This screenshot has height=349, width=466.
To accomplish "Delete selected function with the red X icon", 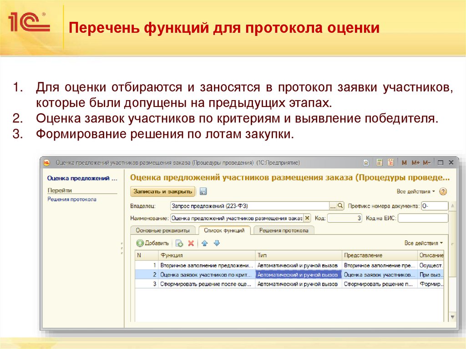I will pyautogui.click(x=190, y=243).
